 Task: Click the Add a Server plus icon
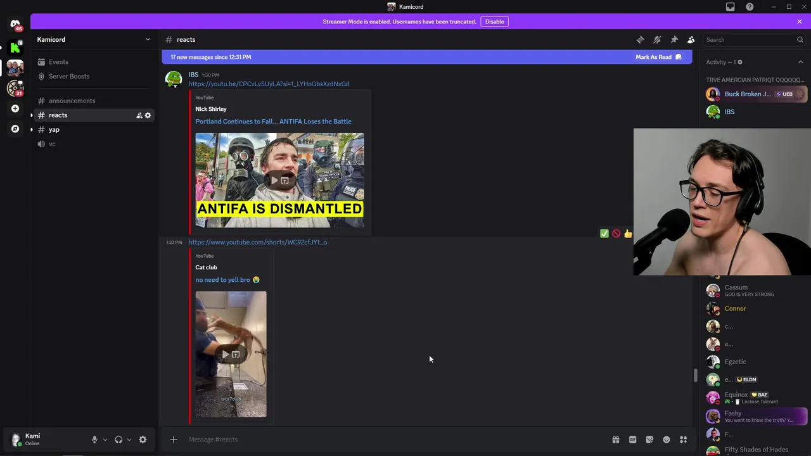15,108
